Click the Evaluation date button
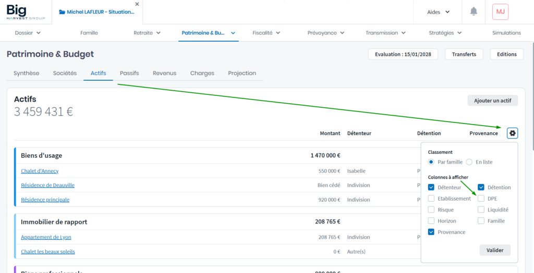Screen dimensions: 534x273 (x=403, y=54)
